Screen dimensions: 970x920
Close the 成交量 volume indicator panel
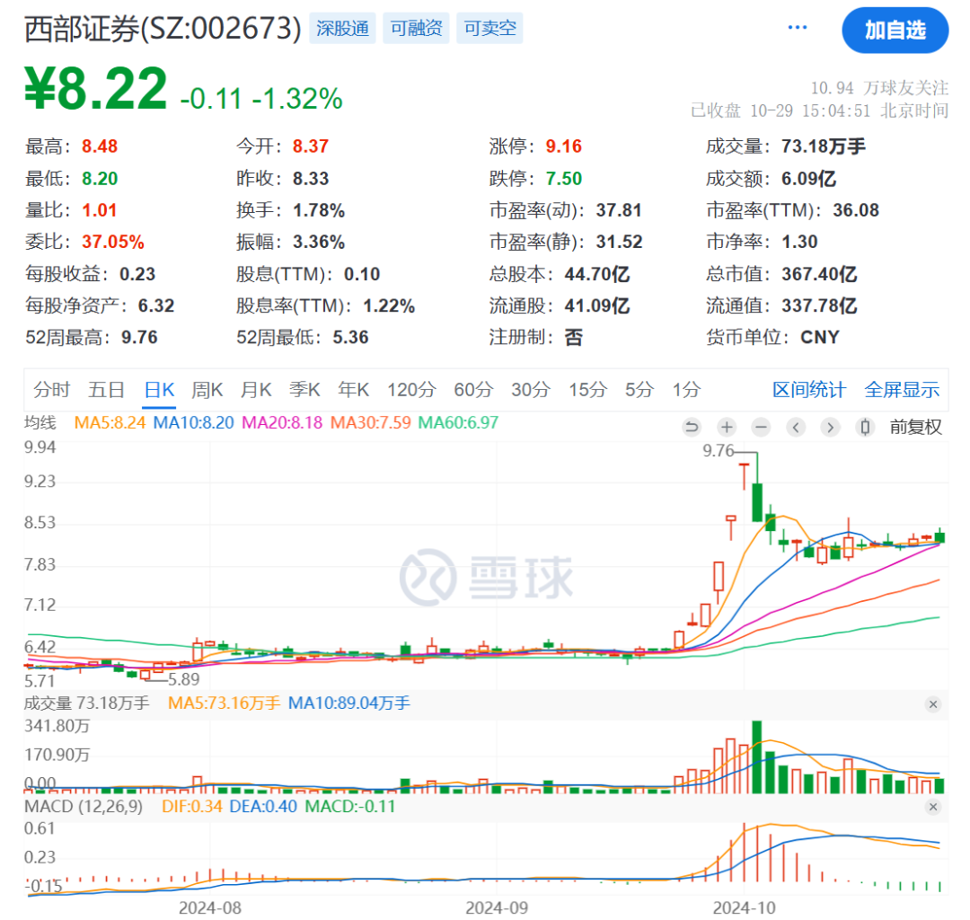[934, 705]
